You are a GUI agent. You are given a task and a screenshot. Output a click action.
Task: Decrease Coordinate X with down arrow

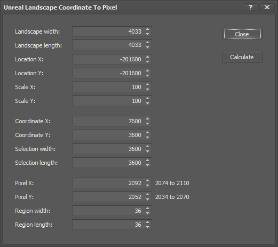coord(147,123)
